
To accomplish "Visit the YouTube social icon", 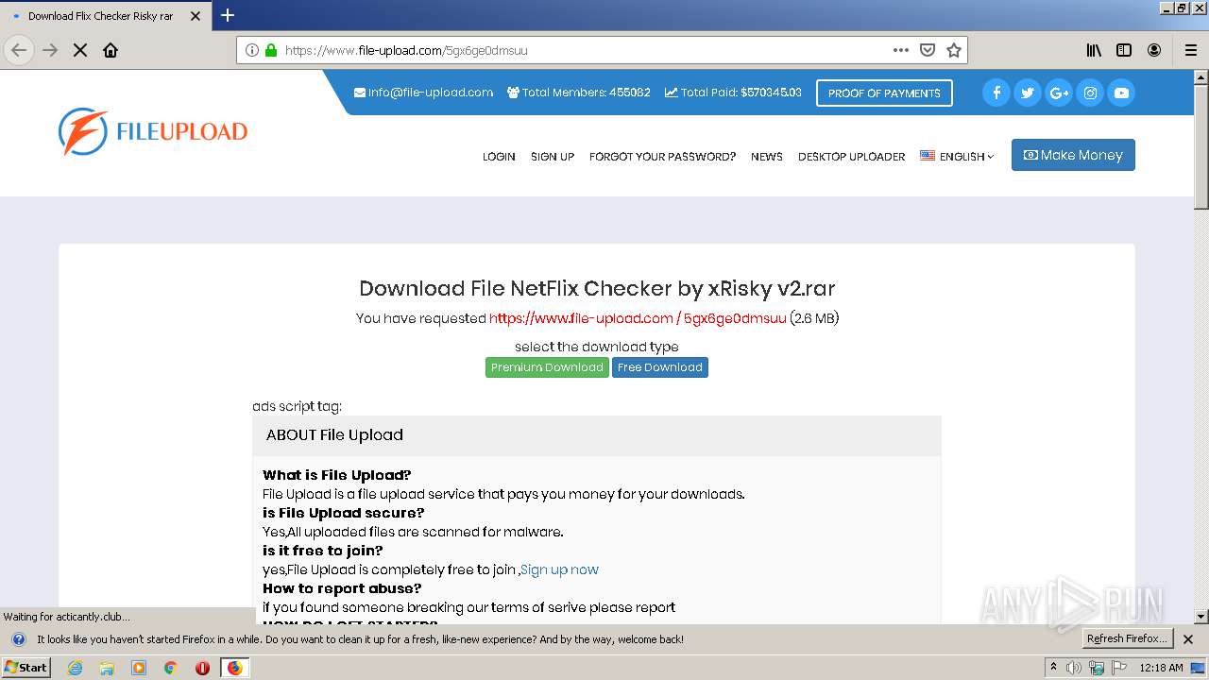I will (x=1121, y=93).
